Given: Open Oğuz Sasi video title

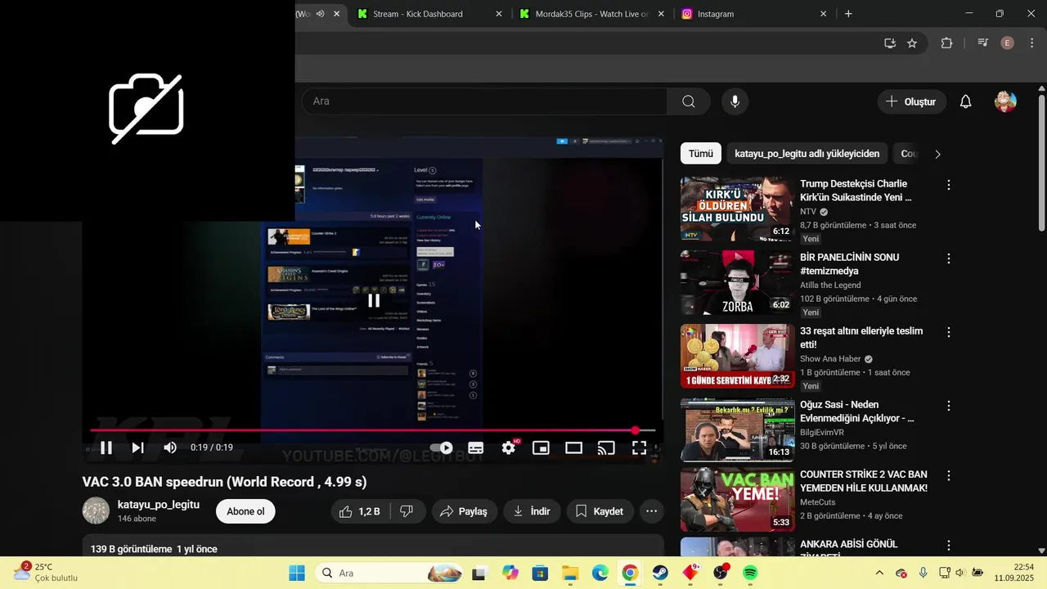Looking at the screenshot, I should tap(856, 411).
